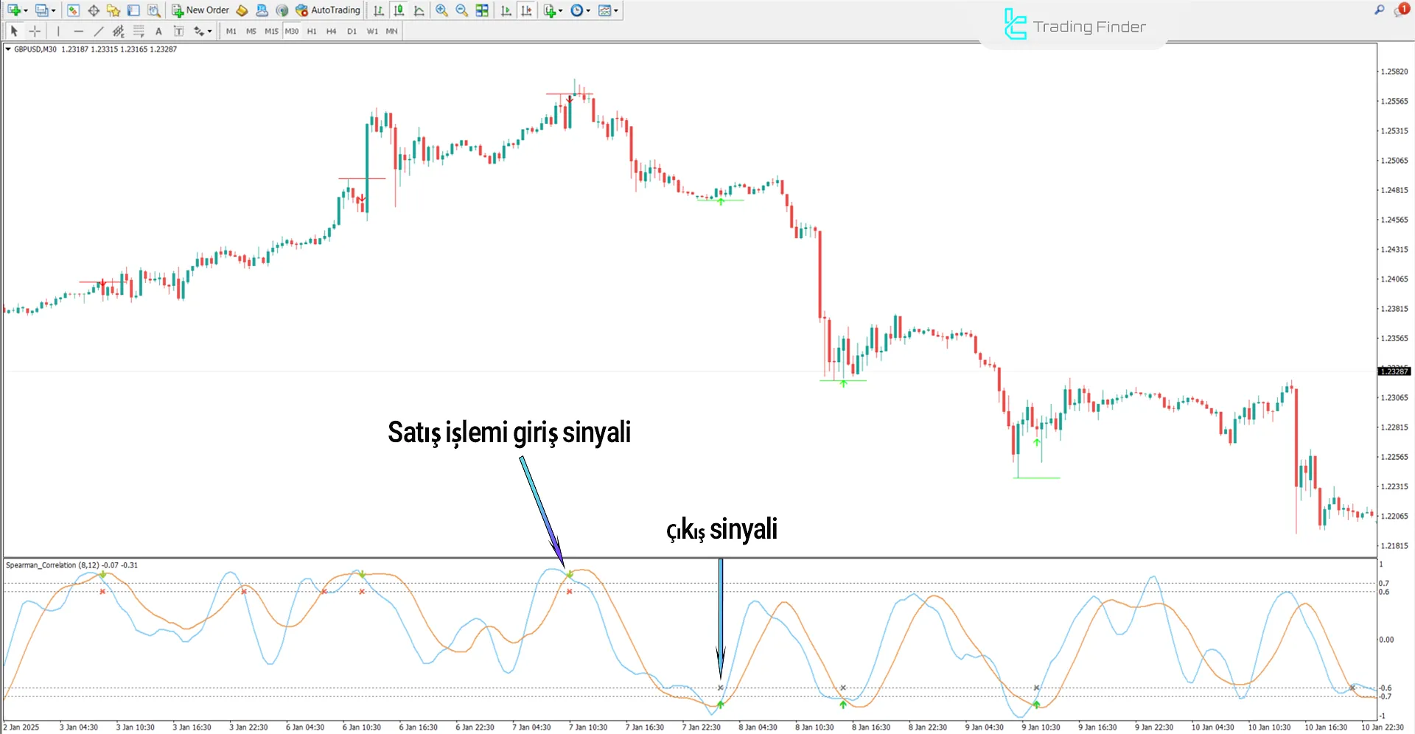Select the D1 timeframe
Viewport: 1415px width, 734px height.
coord(352,31)
